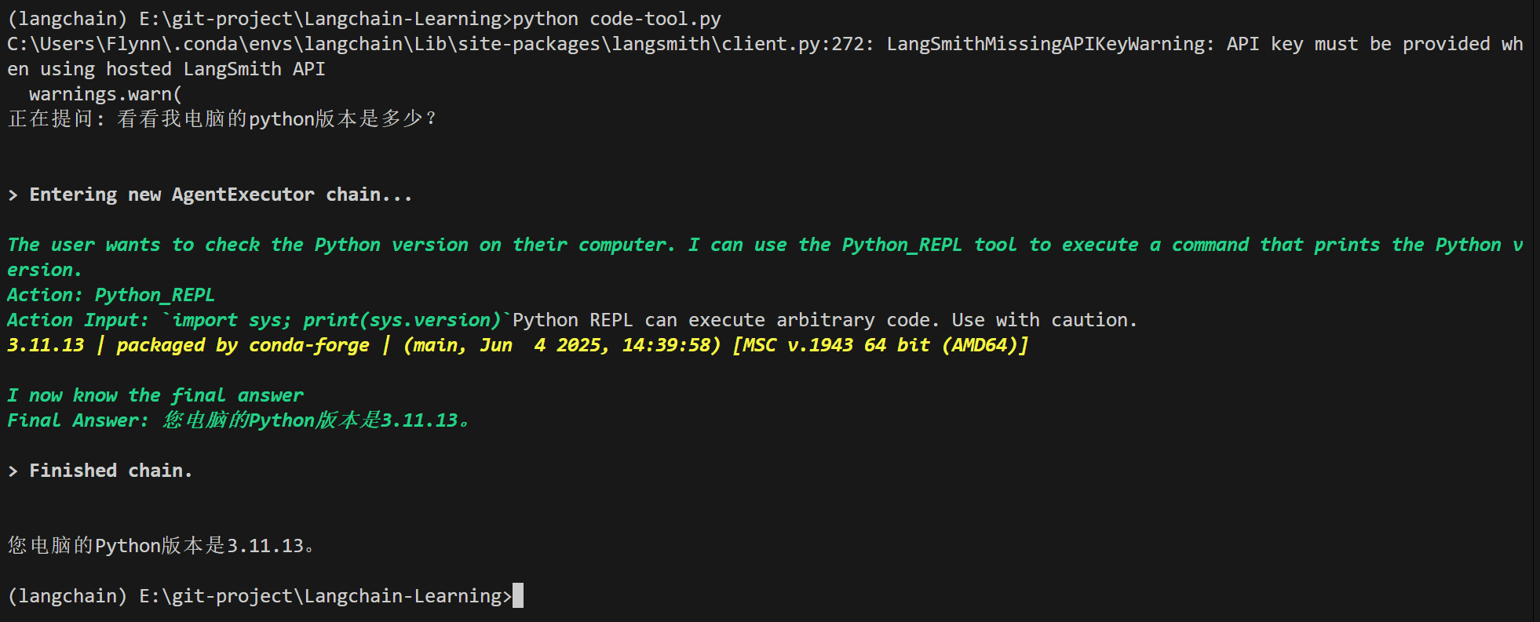Click 'Python REPL can execute arbitrary code' warning
The width and height of the screenshot is (1540, 622).
824,320
